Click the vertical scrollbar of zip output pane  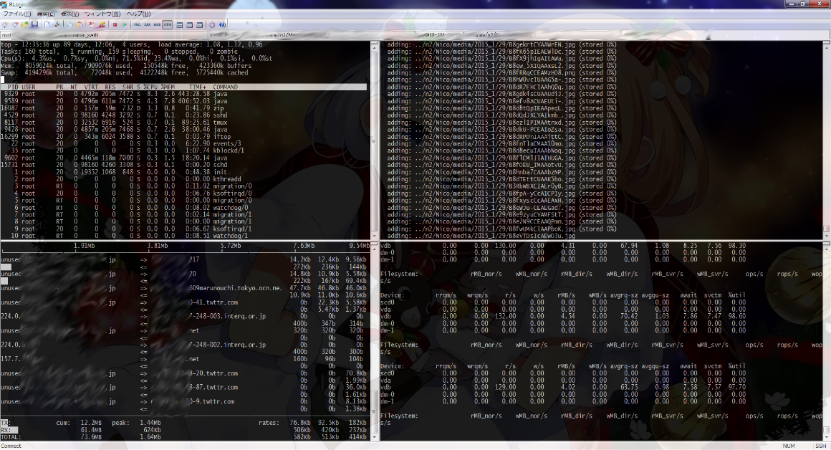coord(827,136)
